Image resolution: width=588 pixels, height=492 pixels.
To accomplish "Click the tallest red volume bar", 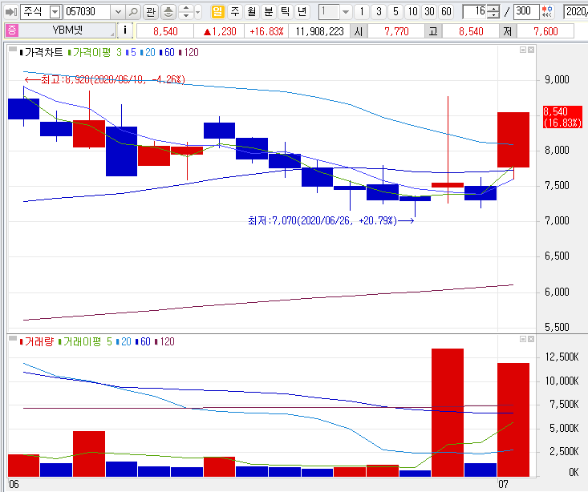I will (448, 413).
